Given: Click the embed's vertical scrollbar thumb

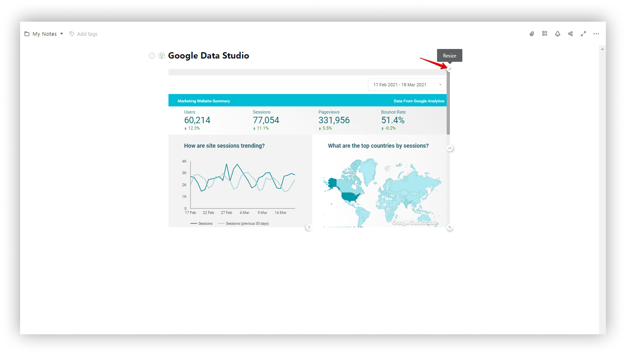Looking at the screenshot, I should click(448, 103).
